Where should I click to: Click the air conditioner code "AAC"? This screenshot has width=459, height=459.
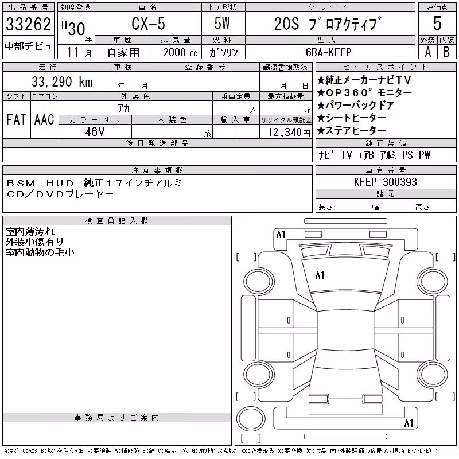tap(44, 119)
